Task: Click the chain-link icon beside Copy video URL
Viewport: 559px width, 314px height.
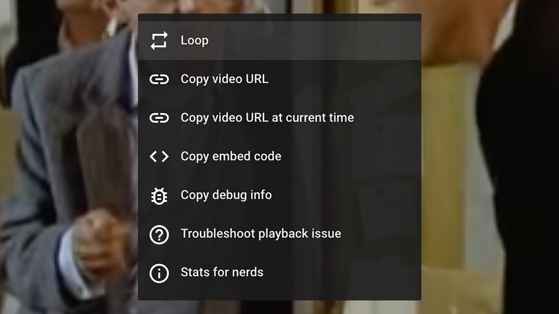Action: [x=159, y=79]
